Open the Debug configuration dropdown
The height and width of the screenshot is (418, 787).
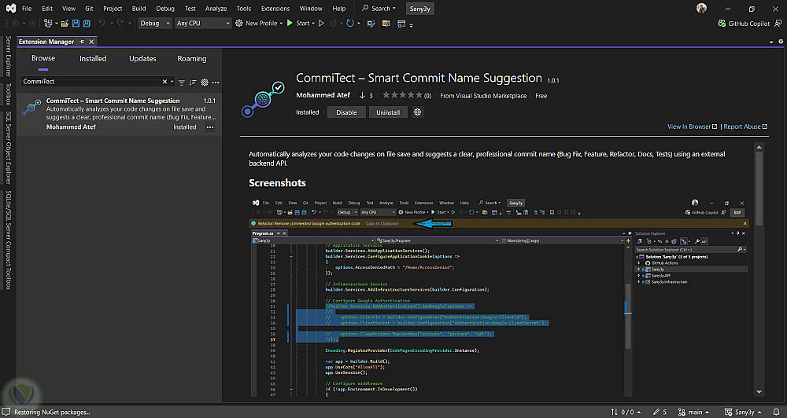point(154,24)
